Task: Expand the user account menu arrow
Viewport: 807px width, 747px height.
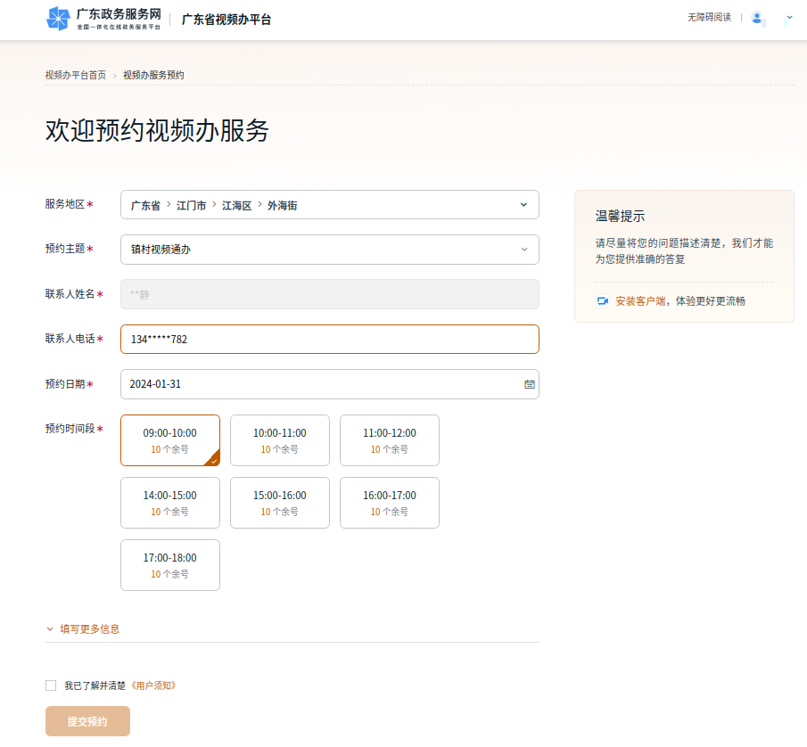Action: pos(789,17)
